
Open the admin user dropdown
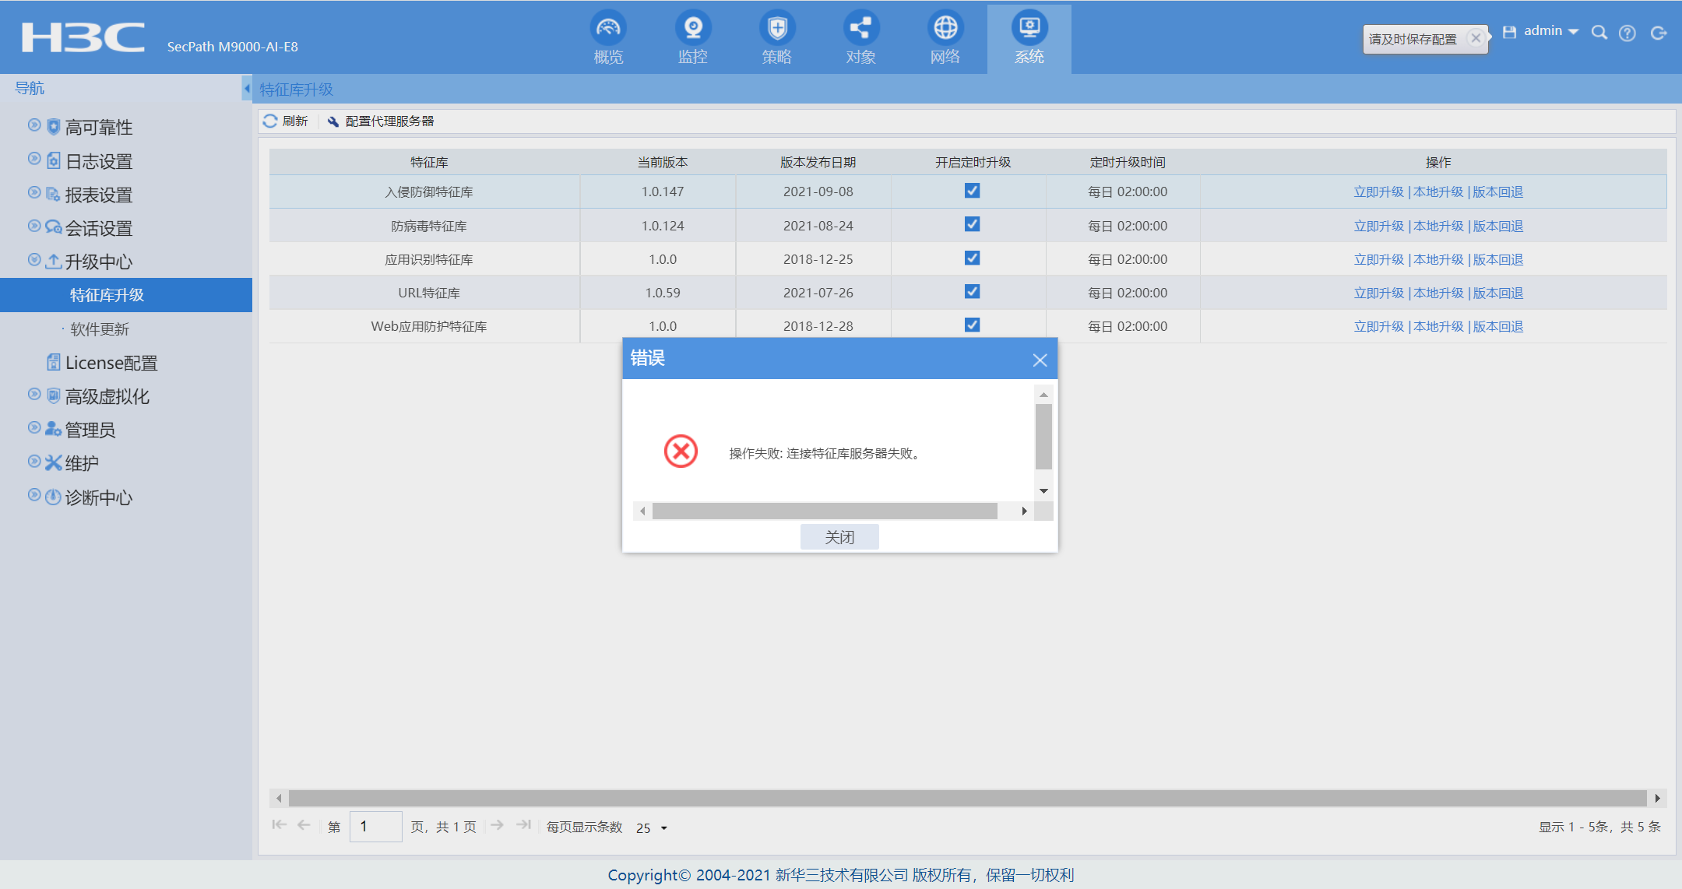(1550, 31)
